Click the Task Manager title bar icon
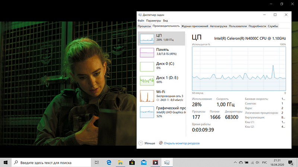Screen dimensions: 298x167 click(140, 15)
